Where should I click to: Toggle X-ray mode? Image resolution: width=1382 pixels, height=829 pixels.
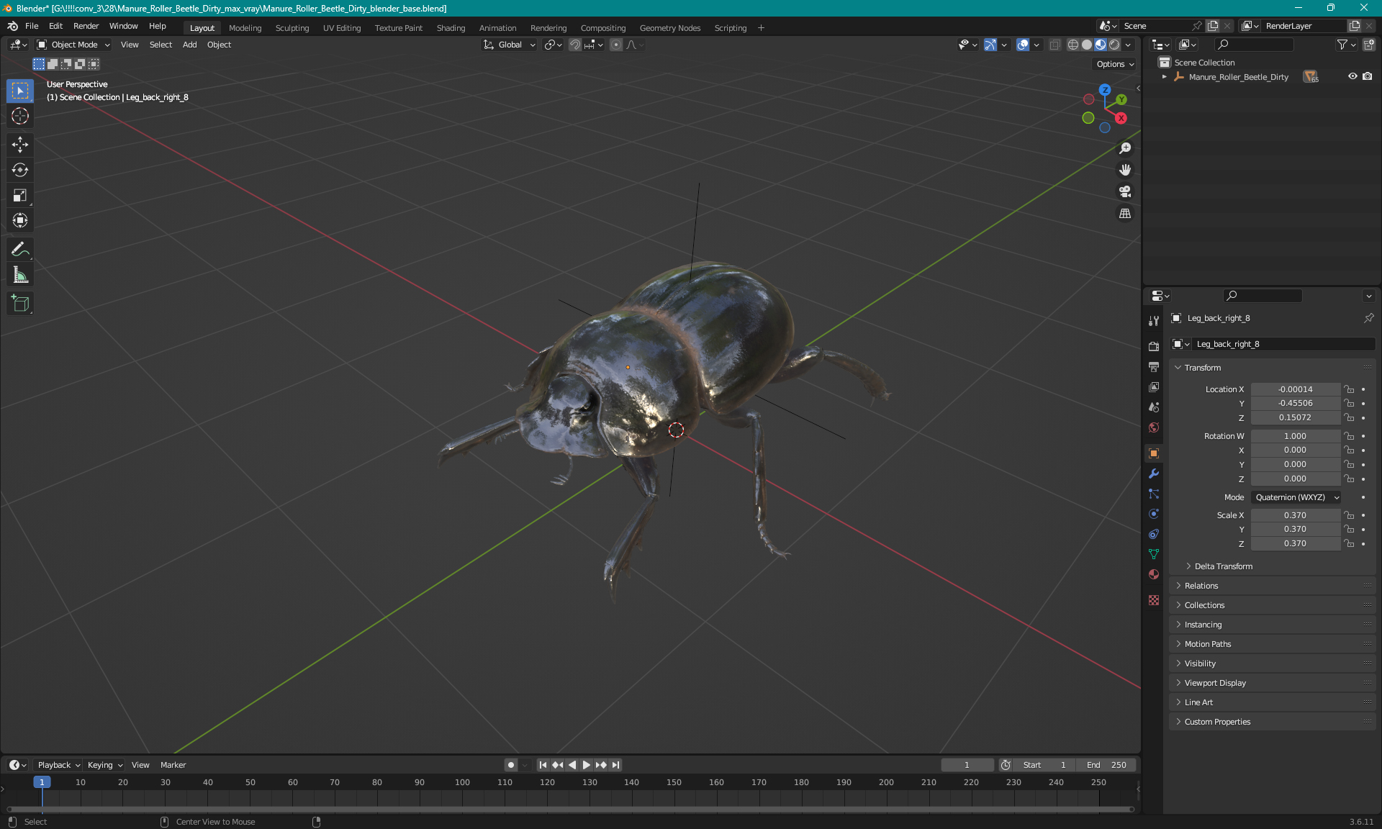pos(1054,45)
